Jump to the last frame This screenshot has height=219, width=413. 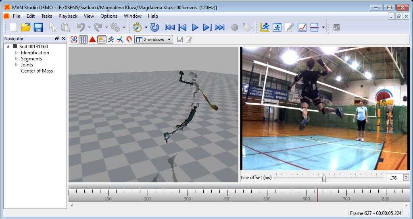[220, 27]
